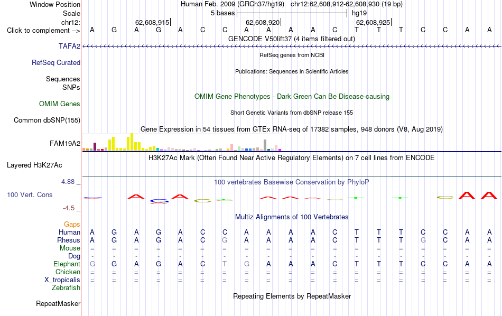Click the PhyloP -4.5 lower scale value

(x=69, y=208)
